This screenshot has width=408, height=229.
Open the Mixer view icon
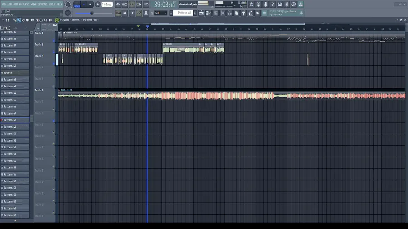pos(223,13)
